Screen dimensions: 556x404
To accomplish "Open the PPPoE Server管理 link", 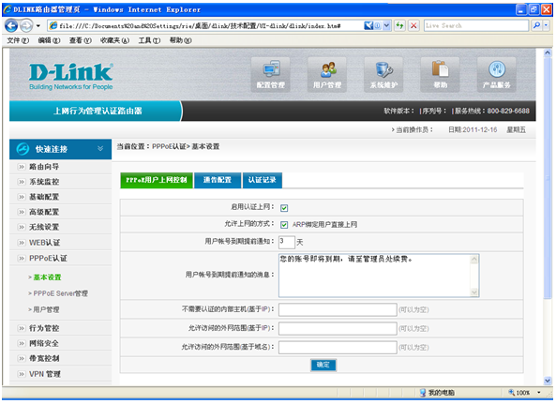I will (60, 293).
